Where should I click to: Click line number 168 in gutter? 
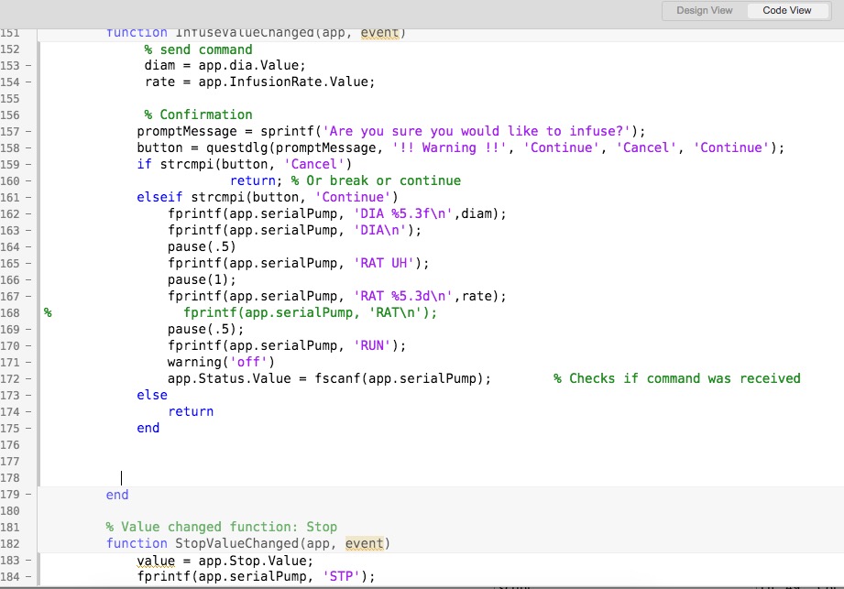(10, 312)
